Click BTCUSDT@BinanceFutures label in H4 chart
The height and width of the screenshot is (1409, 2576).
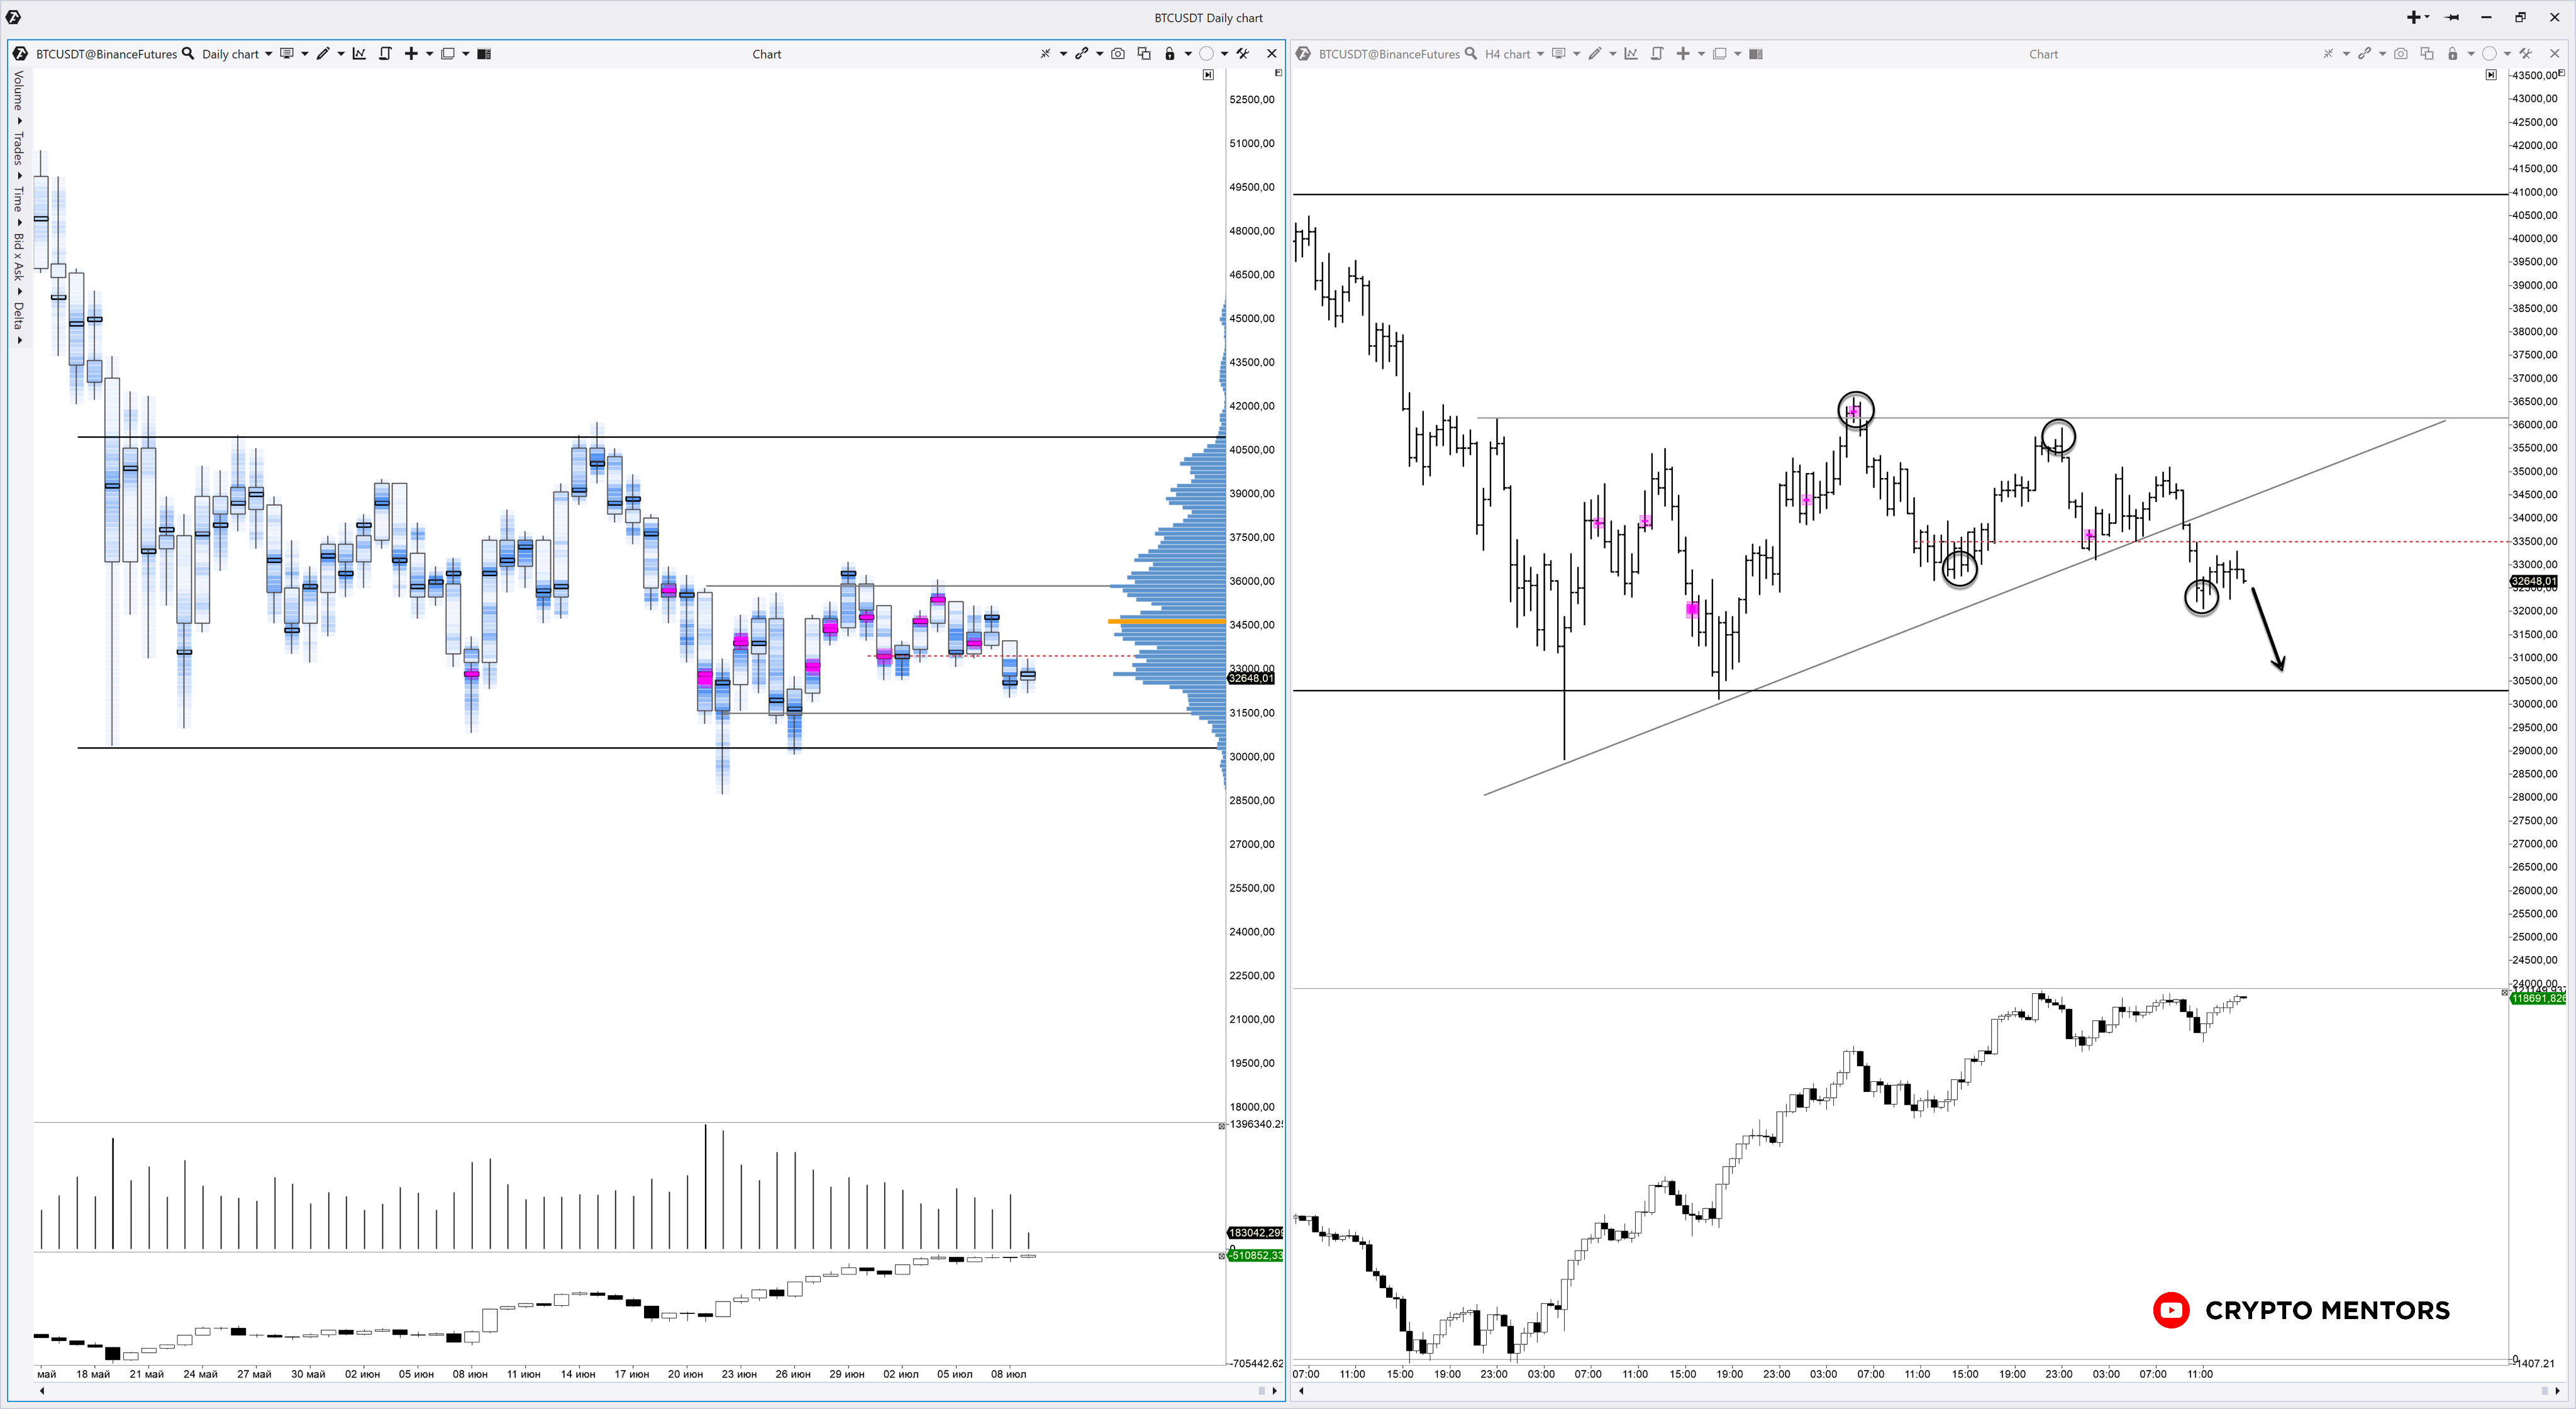click(1389, 54)
